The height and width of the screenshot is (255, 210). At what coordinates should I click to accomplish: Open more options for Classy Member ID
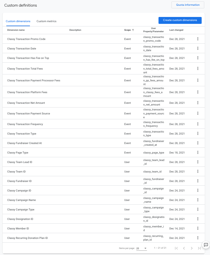click(198, 228)
